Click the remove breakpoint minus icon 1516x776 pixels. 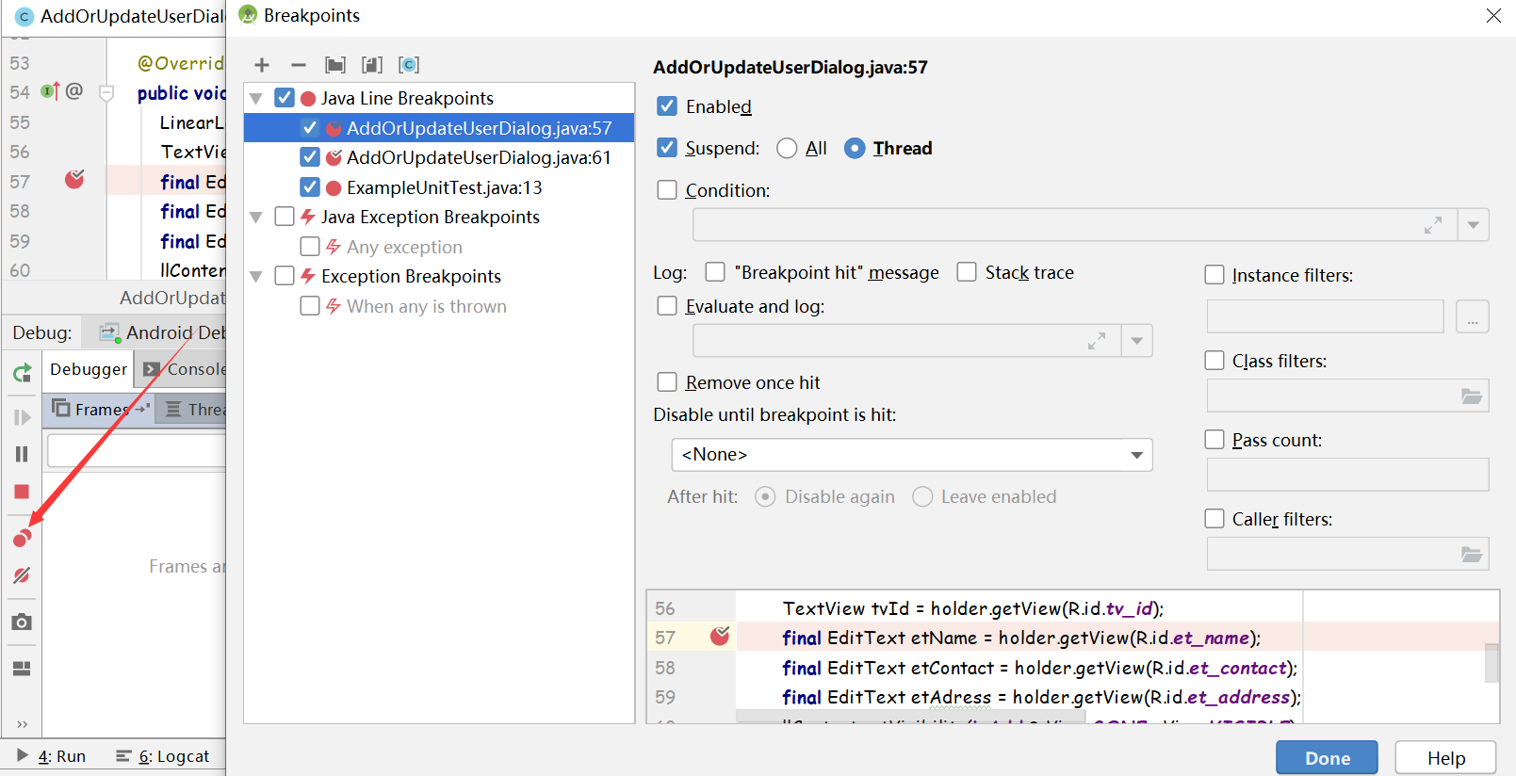(299, 65)
